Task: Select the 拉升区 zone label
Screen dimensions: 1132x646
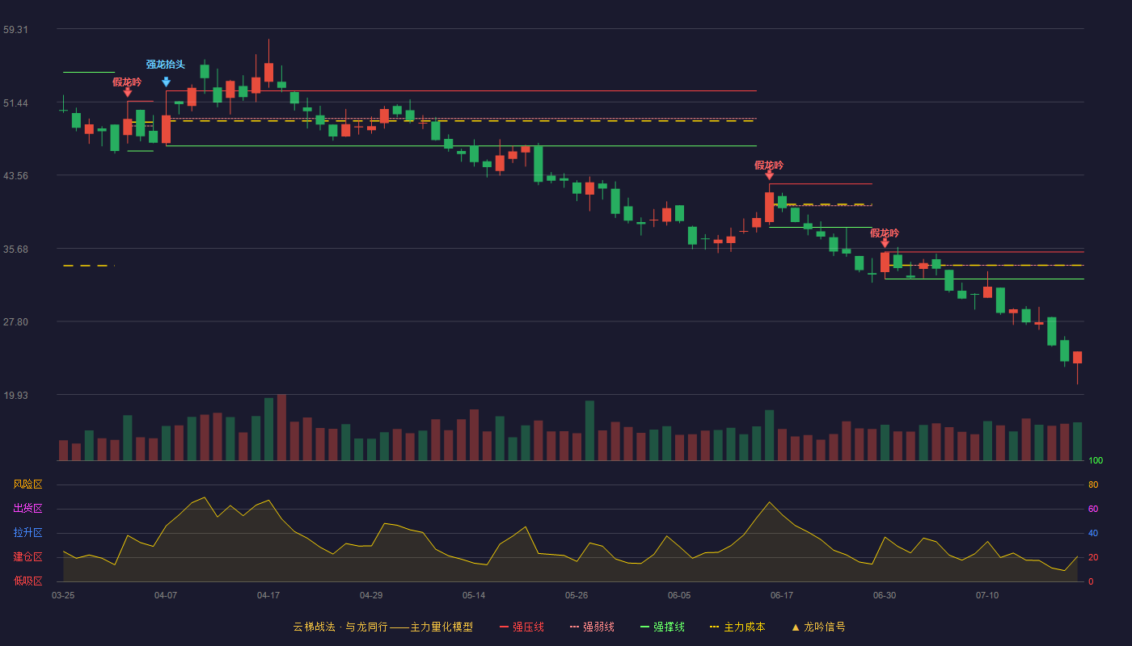Action: pos(27,533)
